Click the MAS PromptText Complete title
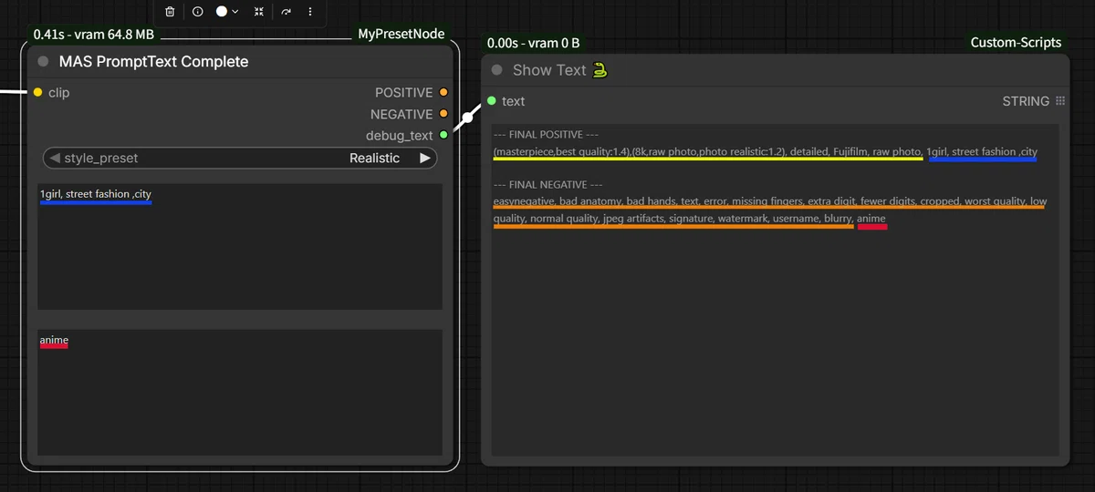Screen dimensions: 1095x492 [x=153, y=62]
